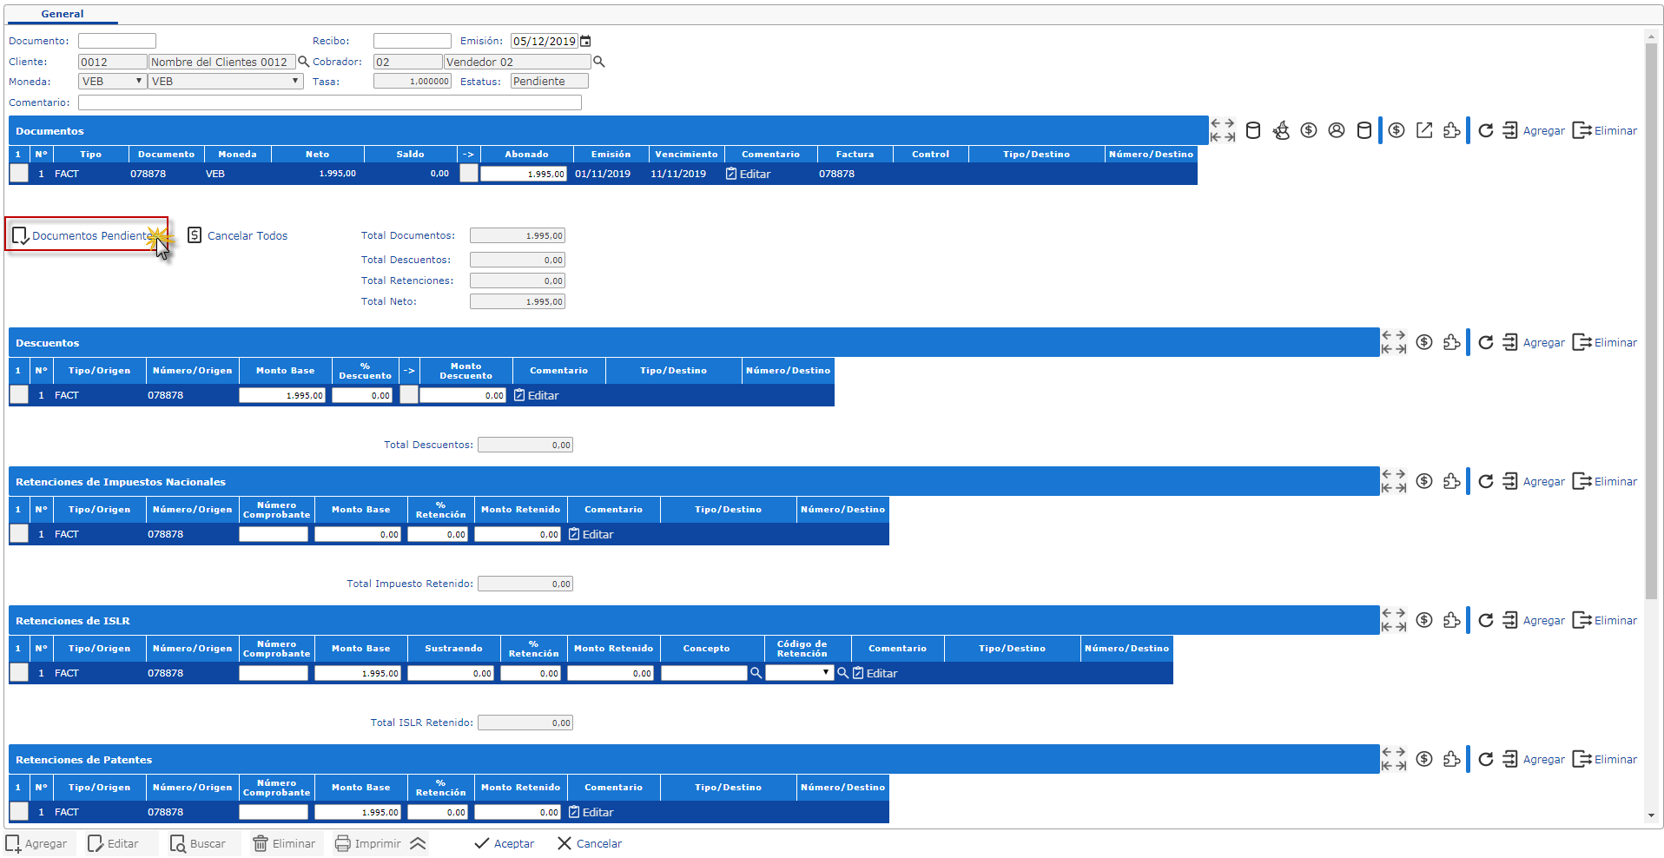Image resolution: width=1664 pixels, height=858 pixels.
Task: Click Editar link in the Descuentos row
Action: point(536,395)
